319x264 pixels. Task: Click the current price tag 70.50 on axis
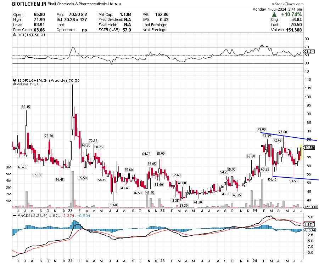(x=309, y=148)
